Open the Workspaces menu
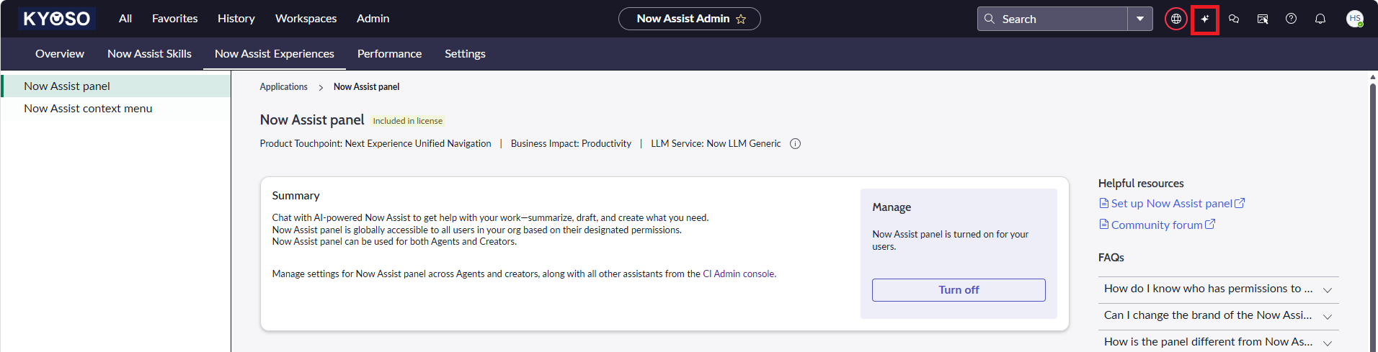 (306, 19)
